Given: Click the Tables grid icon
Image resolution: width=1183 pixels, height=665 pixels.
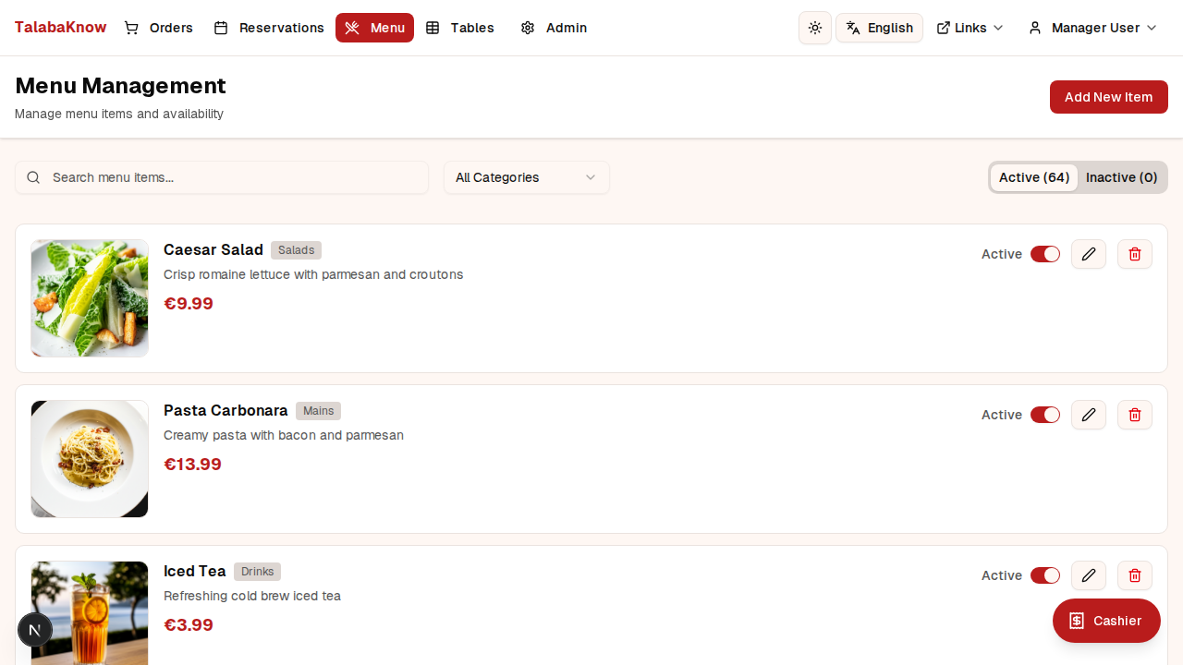Looking at the screenshot, I should [433, 28].
